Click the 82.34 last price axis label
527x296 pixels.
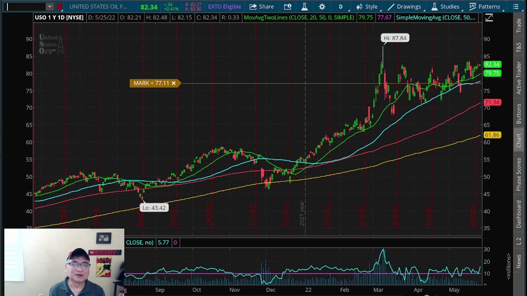[x=492, y=65]
